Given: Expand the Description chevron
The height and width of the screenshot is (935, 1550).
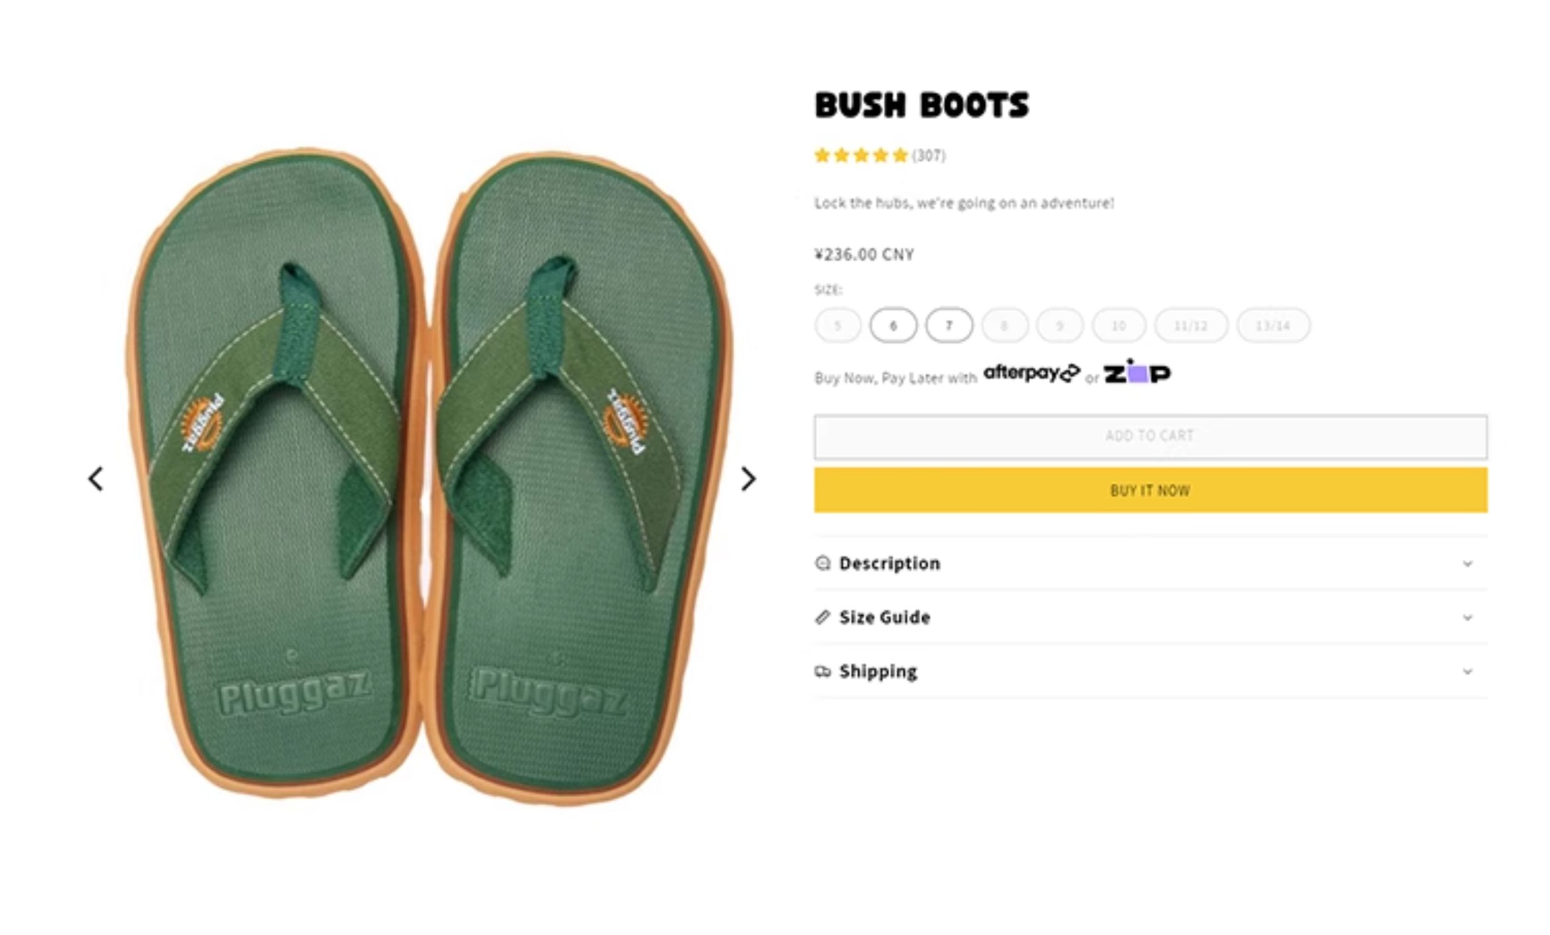Looking at the screenshot, I should [1467, 564].
